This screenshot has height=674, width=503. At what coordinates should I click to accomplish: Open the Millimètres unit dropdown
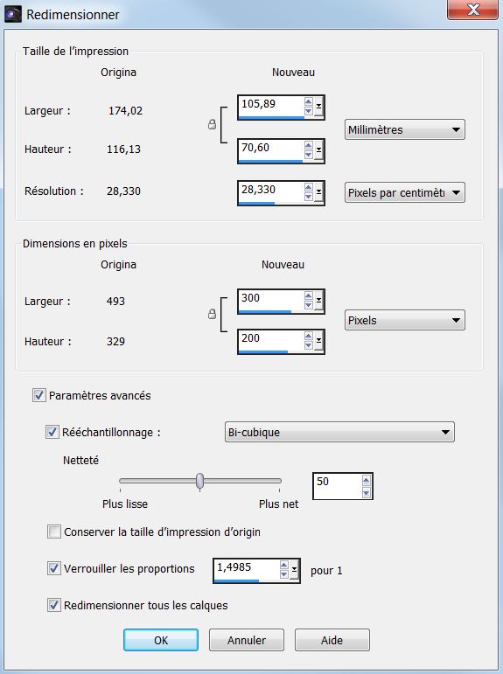point(404,129)
